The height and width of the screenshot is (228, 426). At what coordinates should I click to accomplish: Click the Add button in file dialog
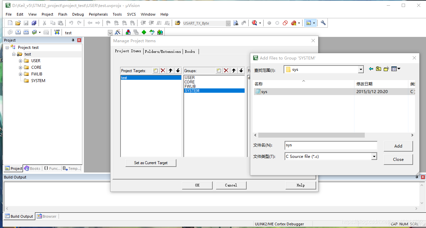pyautogui.click(x=398, y=146)
